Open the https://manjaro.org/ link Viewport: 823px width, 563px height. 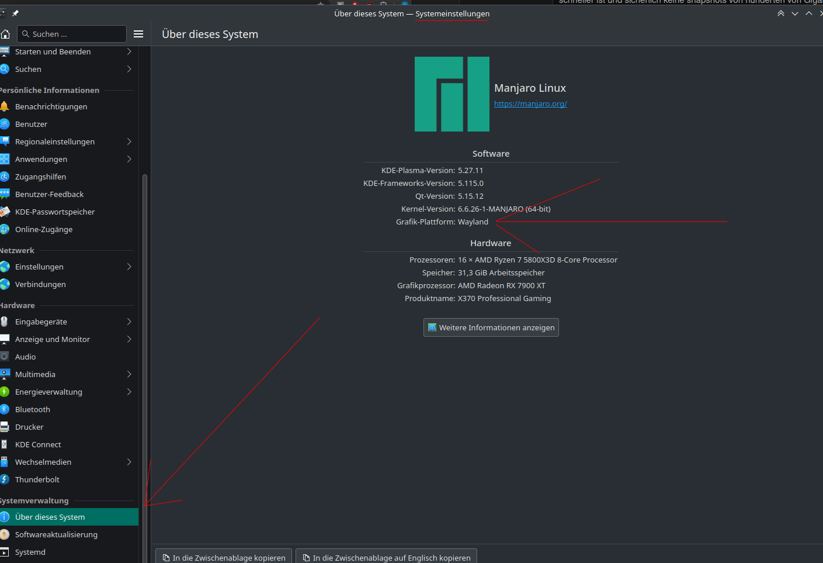[530, 103]
